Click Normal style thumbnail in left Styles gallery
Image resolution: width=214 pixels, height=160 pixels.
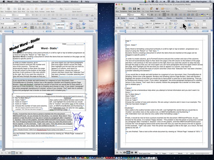[x=60, y=26]
